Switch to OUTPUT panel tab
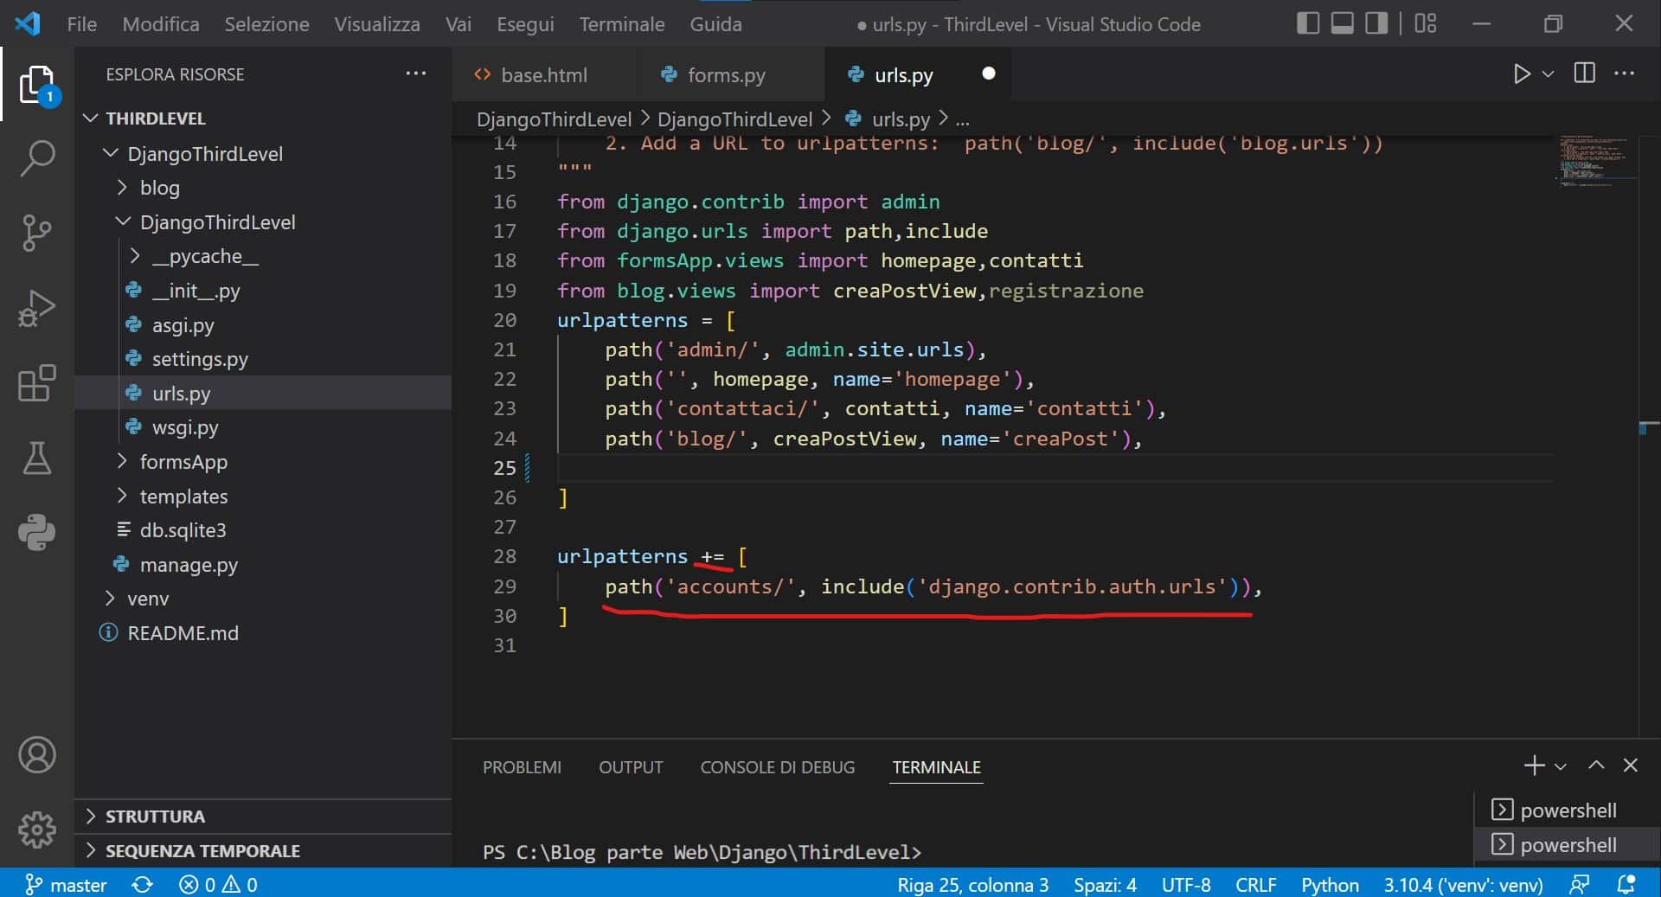Image resolution: width=1661 pixels, height=897 pixels. (x=631, y=767)
